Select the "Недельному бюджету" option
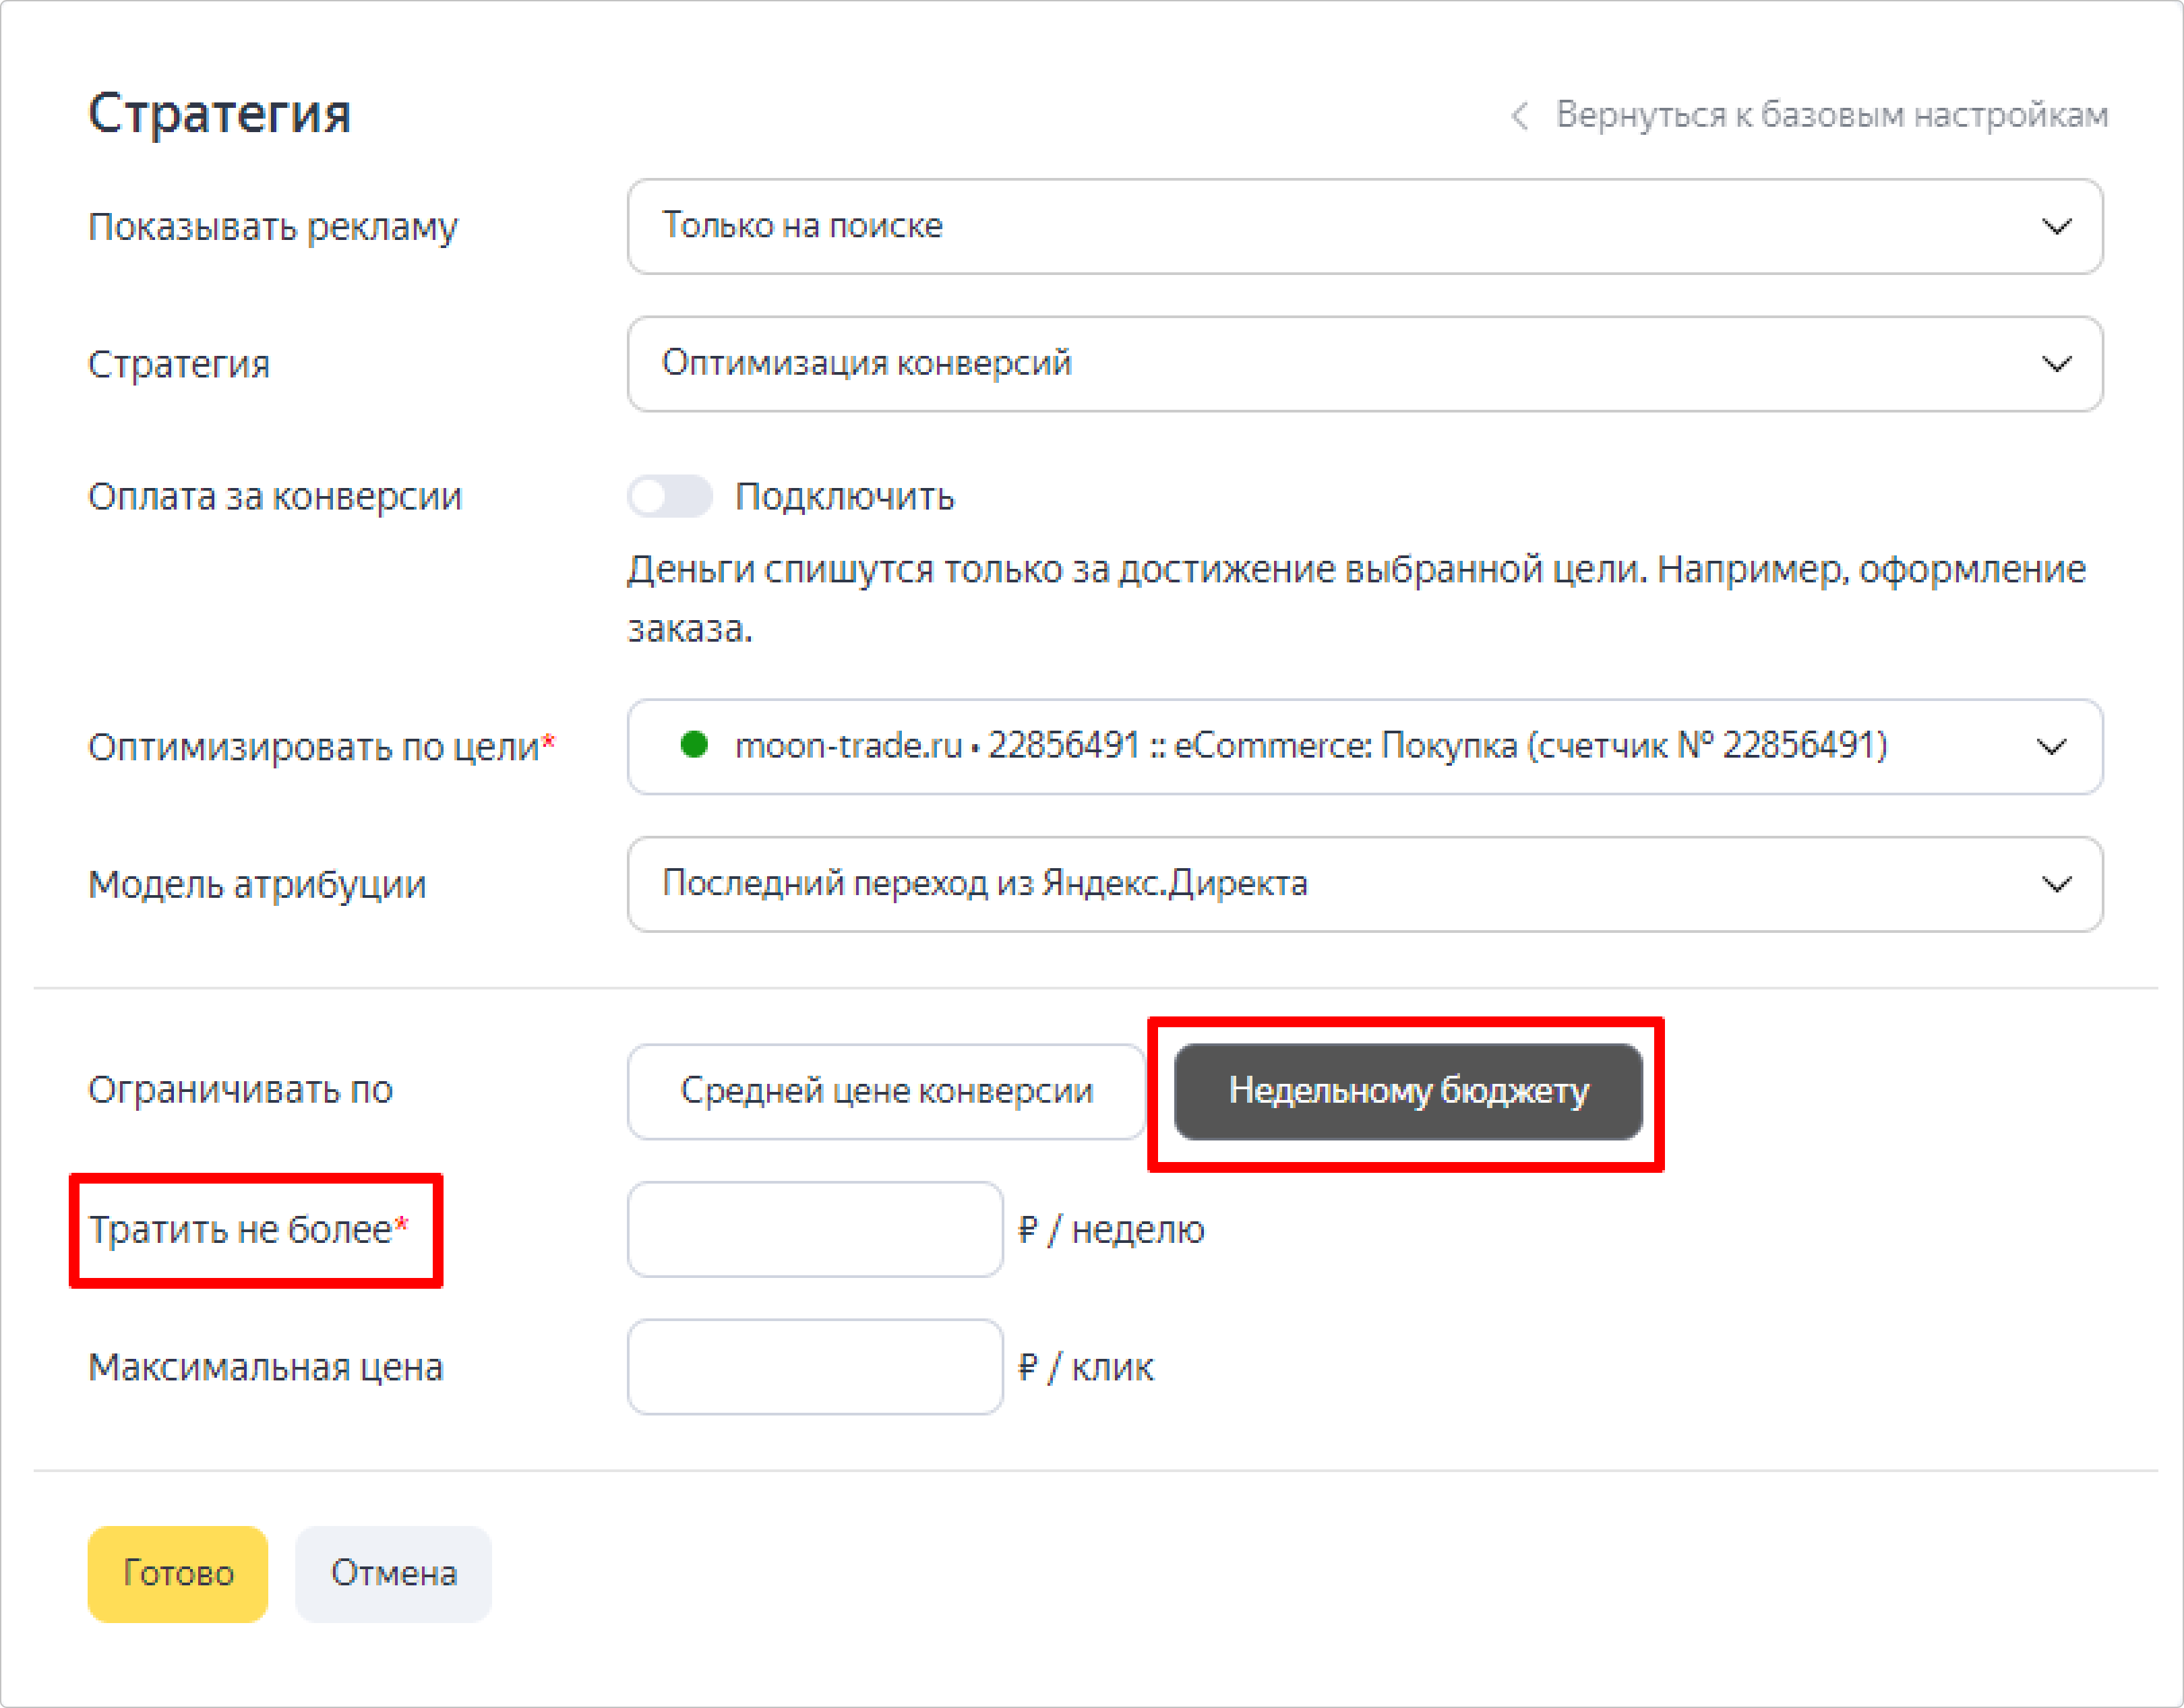Screen dimensions: 2184x1708 coord(1407,1091)
